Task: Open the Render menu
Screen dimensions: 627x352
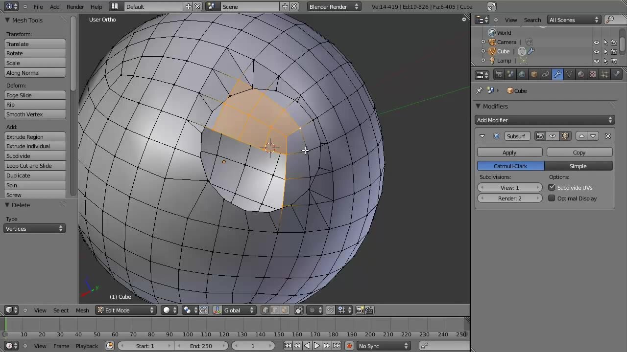Action: coord(75,6)
